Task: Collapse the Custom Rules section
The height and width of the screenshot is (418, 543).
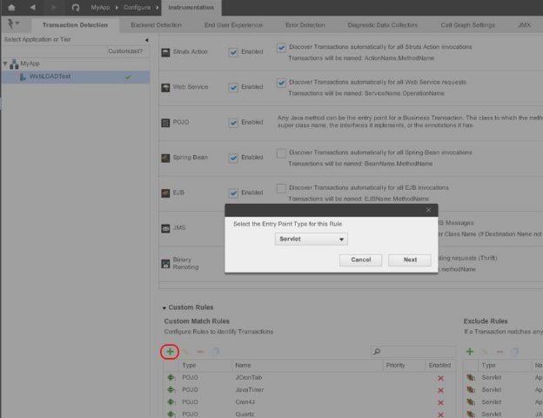Action: coord(164,307)
